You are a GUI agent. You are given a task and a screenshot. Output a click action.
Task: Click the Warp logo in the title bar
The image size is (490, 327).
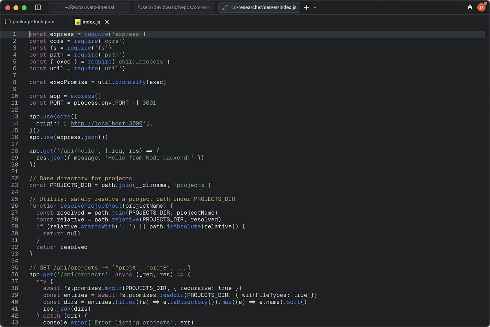[x=470, y=7]
